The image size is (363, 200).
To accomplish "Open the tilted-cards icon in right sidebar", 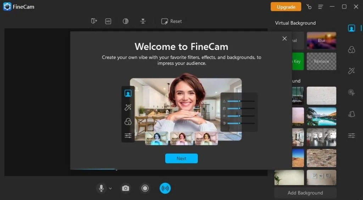I will click(x=351, y=114).
